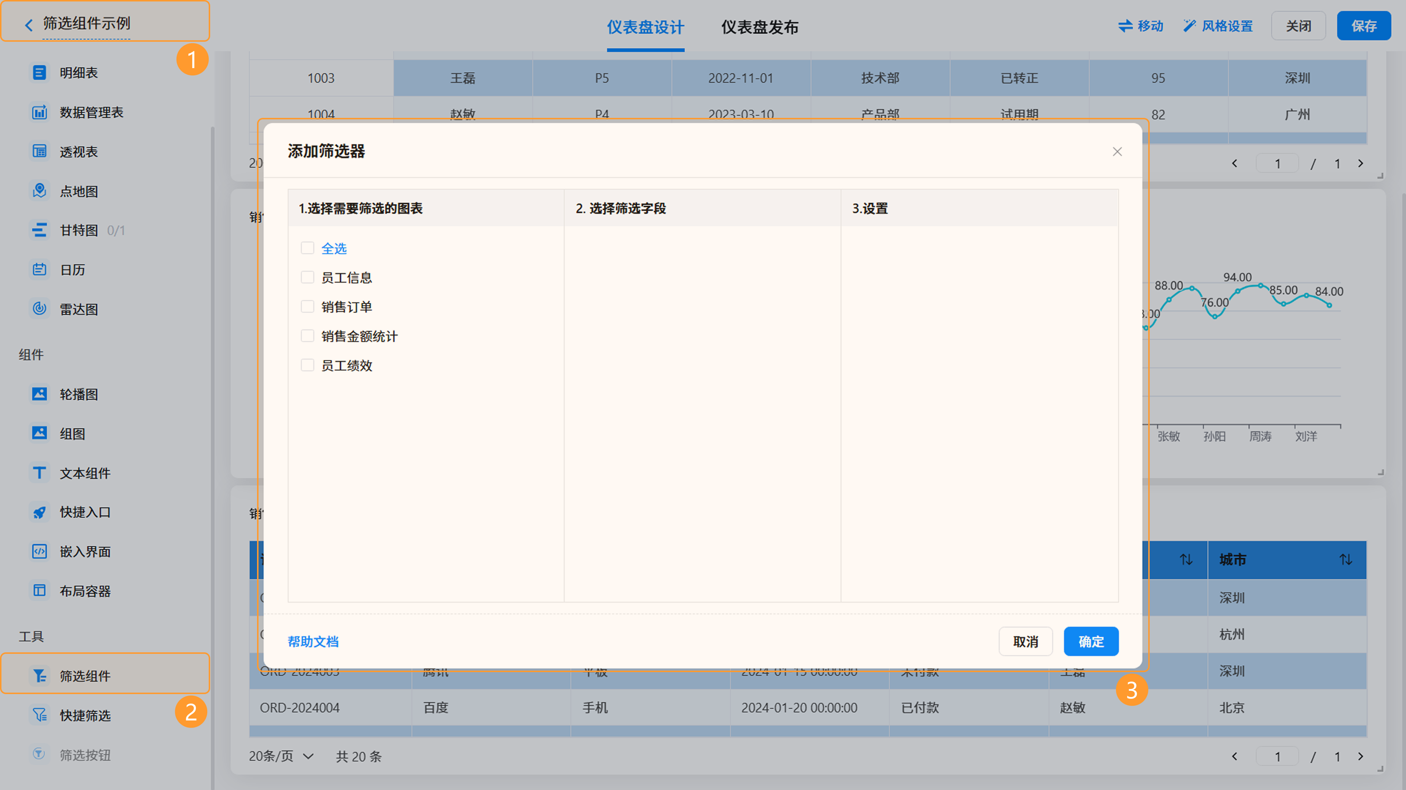Switch to the 仪表盘设计 tab
Screen dimensions: 1406x790
pyautogui.click(x=646, y=27)
